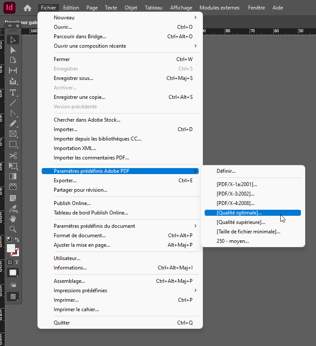Close the tools panel with X
This screenshot has height=346, width=316.
coord(18,26)
